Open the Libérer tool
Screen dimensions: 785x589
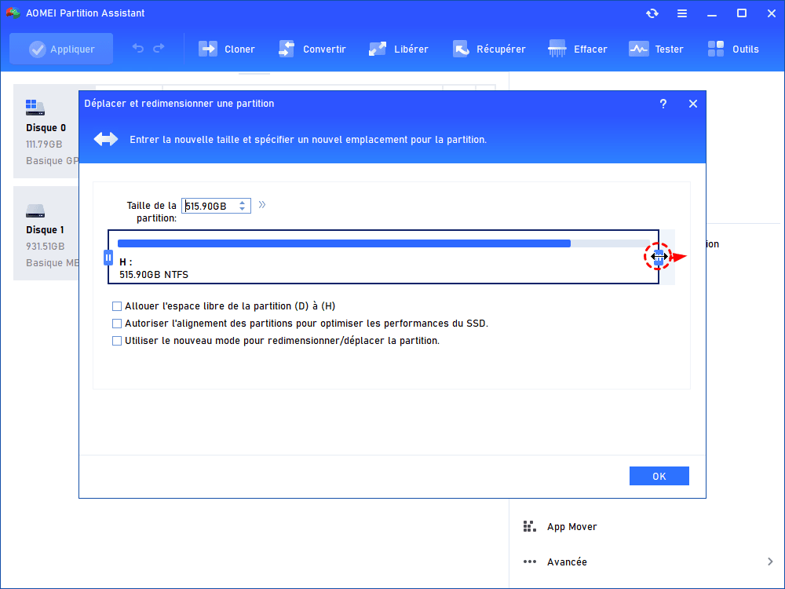tap(398, 49)
